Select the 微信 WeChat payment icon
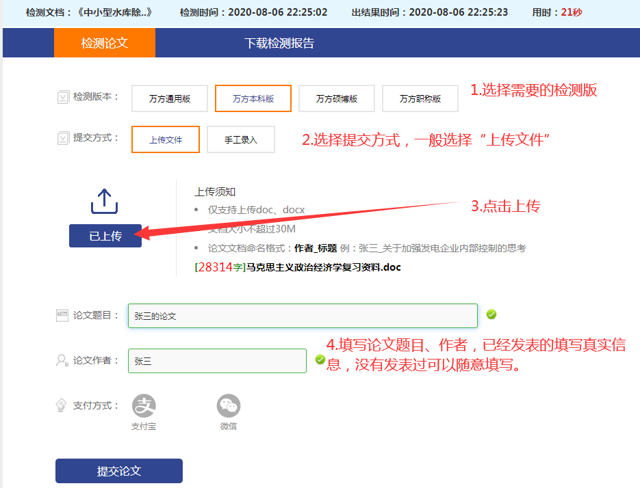This screenshot has height=488, width=640. [x=229, y=407]
